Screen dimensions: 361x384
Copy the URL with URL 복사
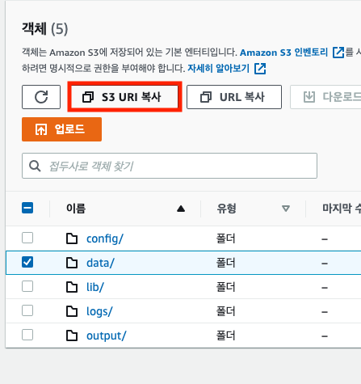[234, 97]
